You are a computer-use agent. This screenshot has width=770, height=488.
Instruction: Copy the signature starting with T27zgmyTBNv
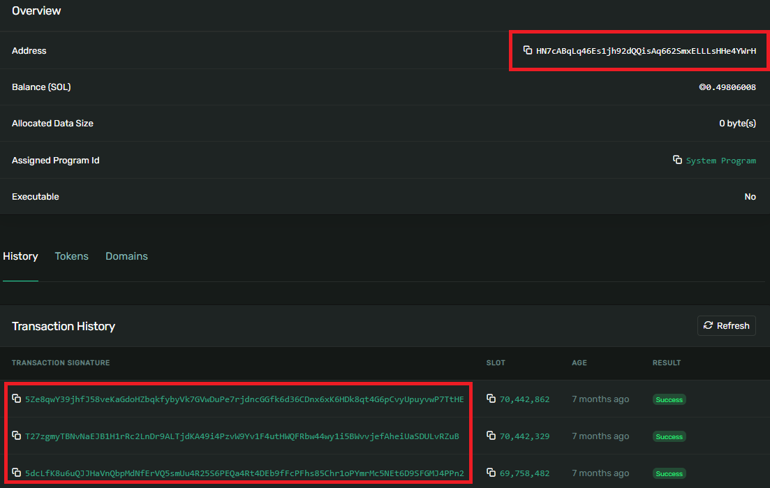(x=16, y=436)
